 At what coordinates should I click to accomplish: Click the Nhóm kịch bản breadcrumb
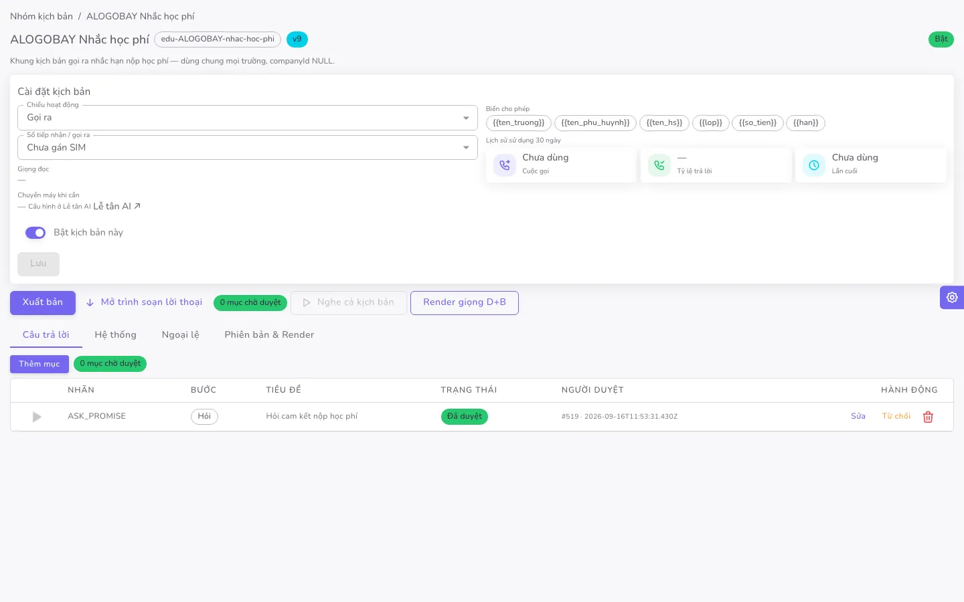pos(42,16)
